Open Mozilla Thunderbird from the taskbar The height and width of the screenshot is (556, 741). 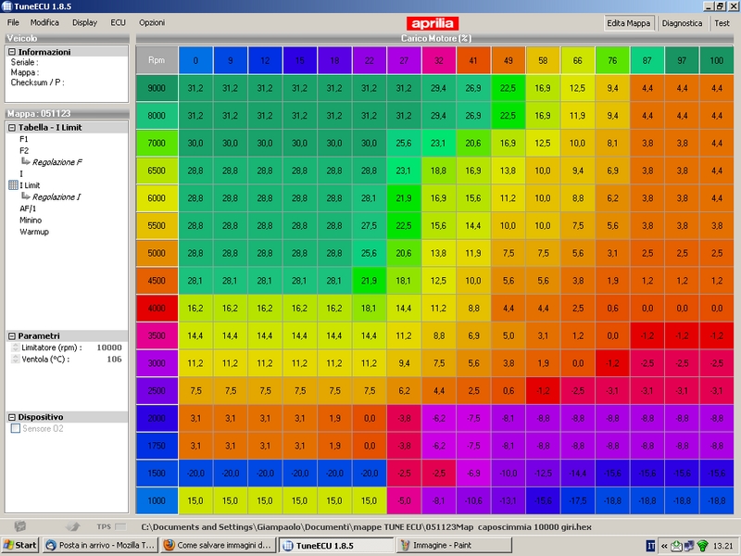coord(100,545)
